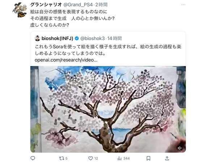The width and height of the screenshot is (199, 165).
Task: Open the 2時間 timestamp of tweet
Action: (x=101, y=5)
